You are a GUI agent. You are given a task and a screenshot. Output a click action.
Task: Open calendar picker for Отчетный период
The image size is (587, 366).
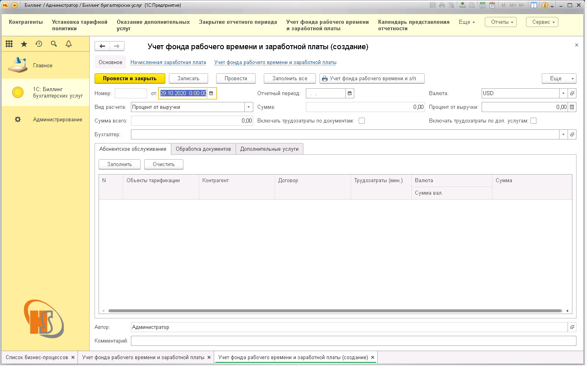[x=350, y=94]
